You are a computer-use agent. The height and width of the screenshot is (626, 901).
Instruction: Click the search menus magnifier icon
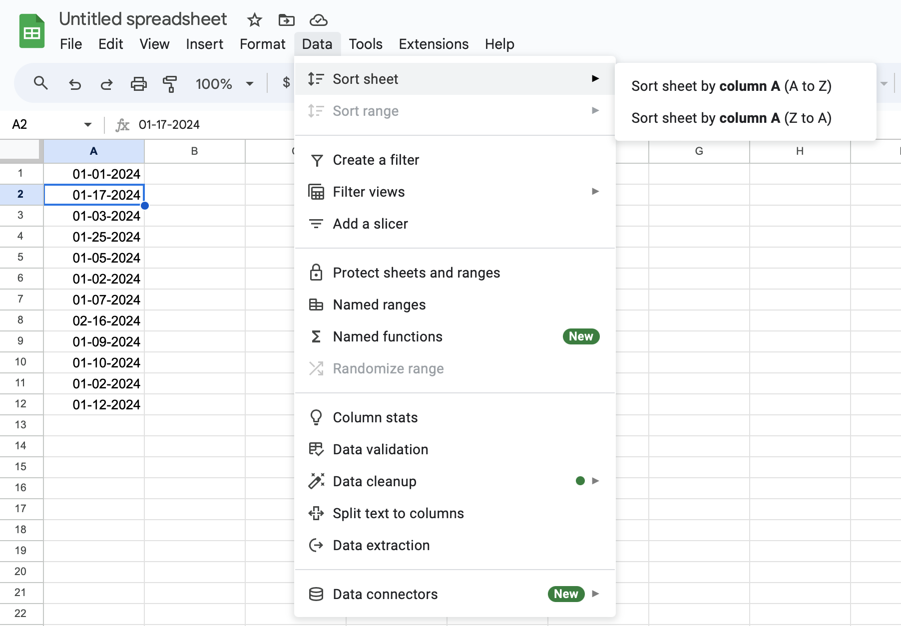click(40, 83)
